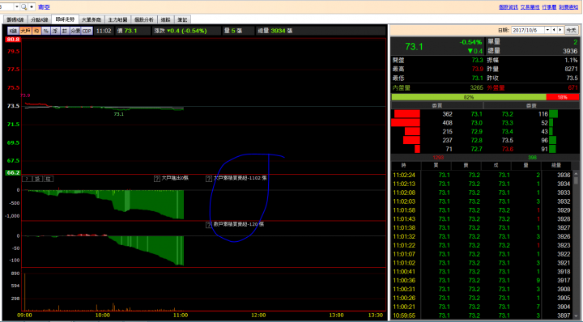Click the 昨量 8271 value
The height and width of the screenshot is (322, 583).
(x=571, y=69)
